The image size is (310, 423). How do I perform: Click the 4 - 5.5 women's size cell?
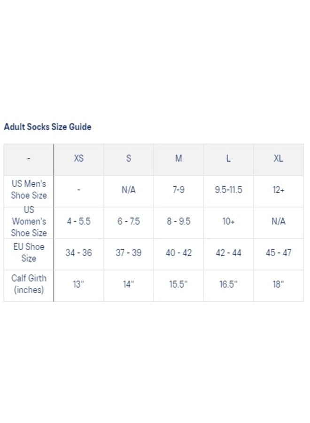79,221
